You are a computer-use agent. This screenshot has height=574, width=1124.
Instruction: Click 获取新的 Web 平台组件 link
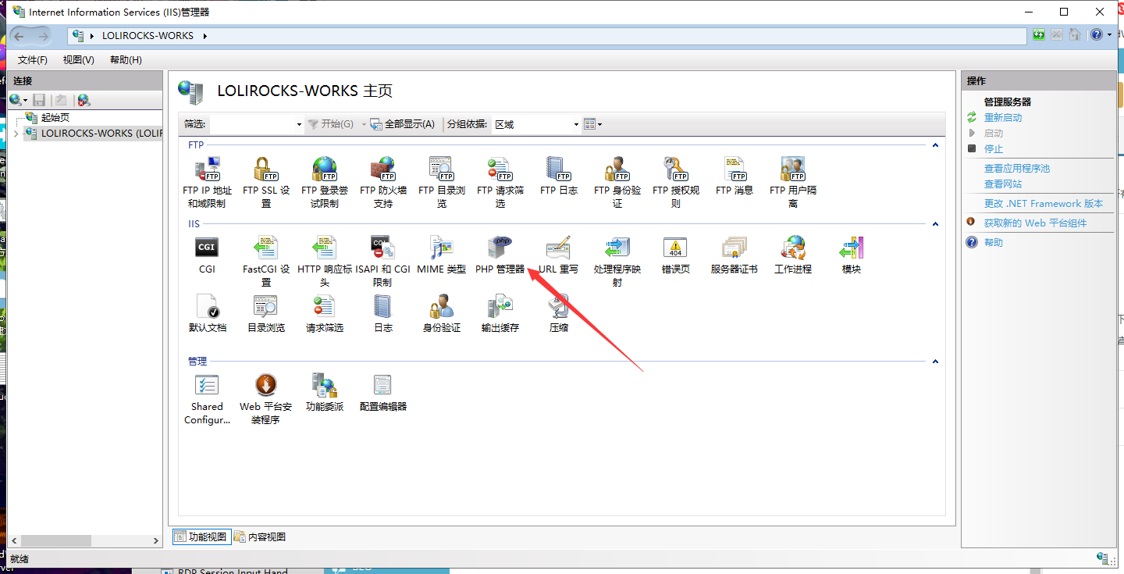tap(1035, 223)
